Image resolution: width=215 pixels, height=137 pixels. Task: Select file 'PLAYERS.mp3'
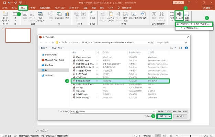click(x=82, y=94)
